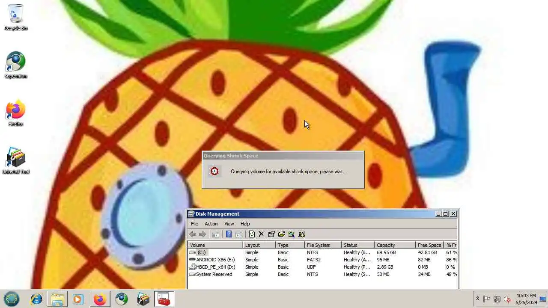Click the 82 MB free space cell

[x=424, y=260]
